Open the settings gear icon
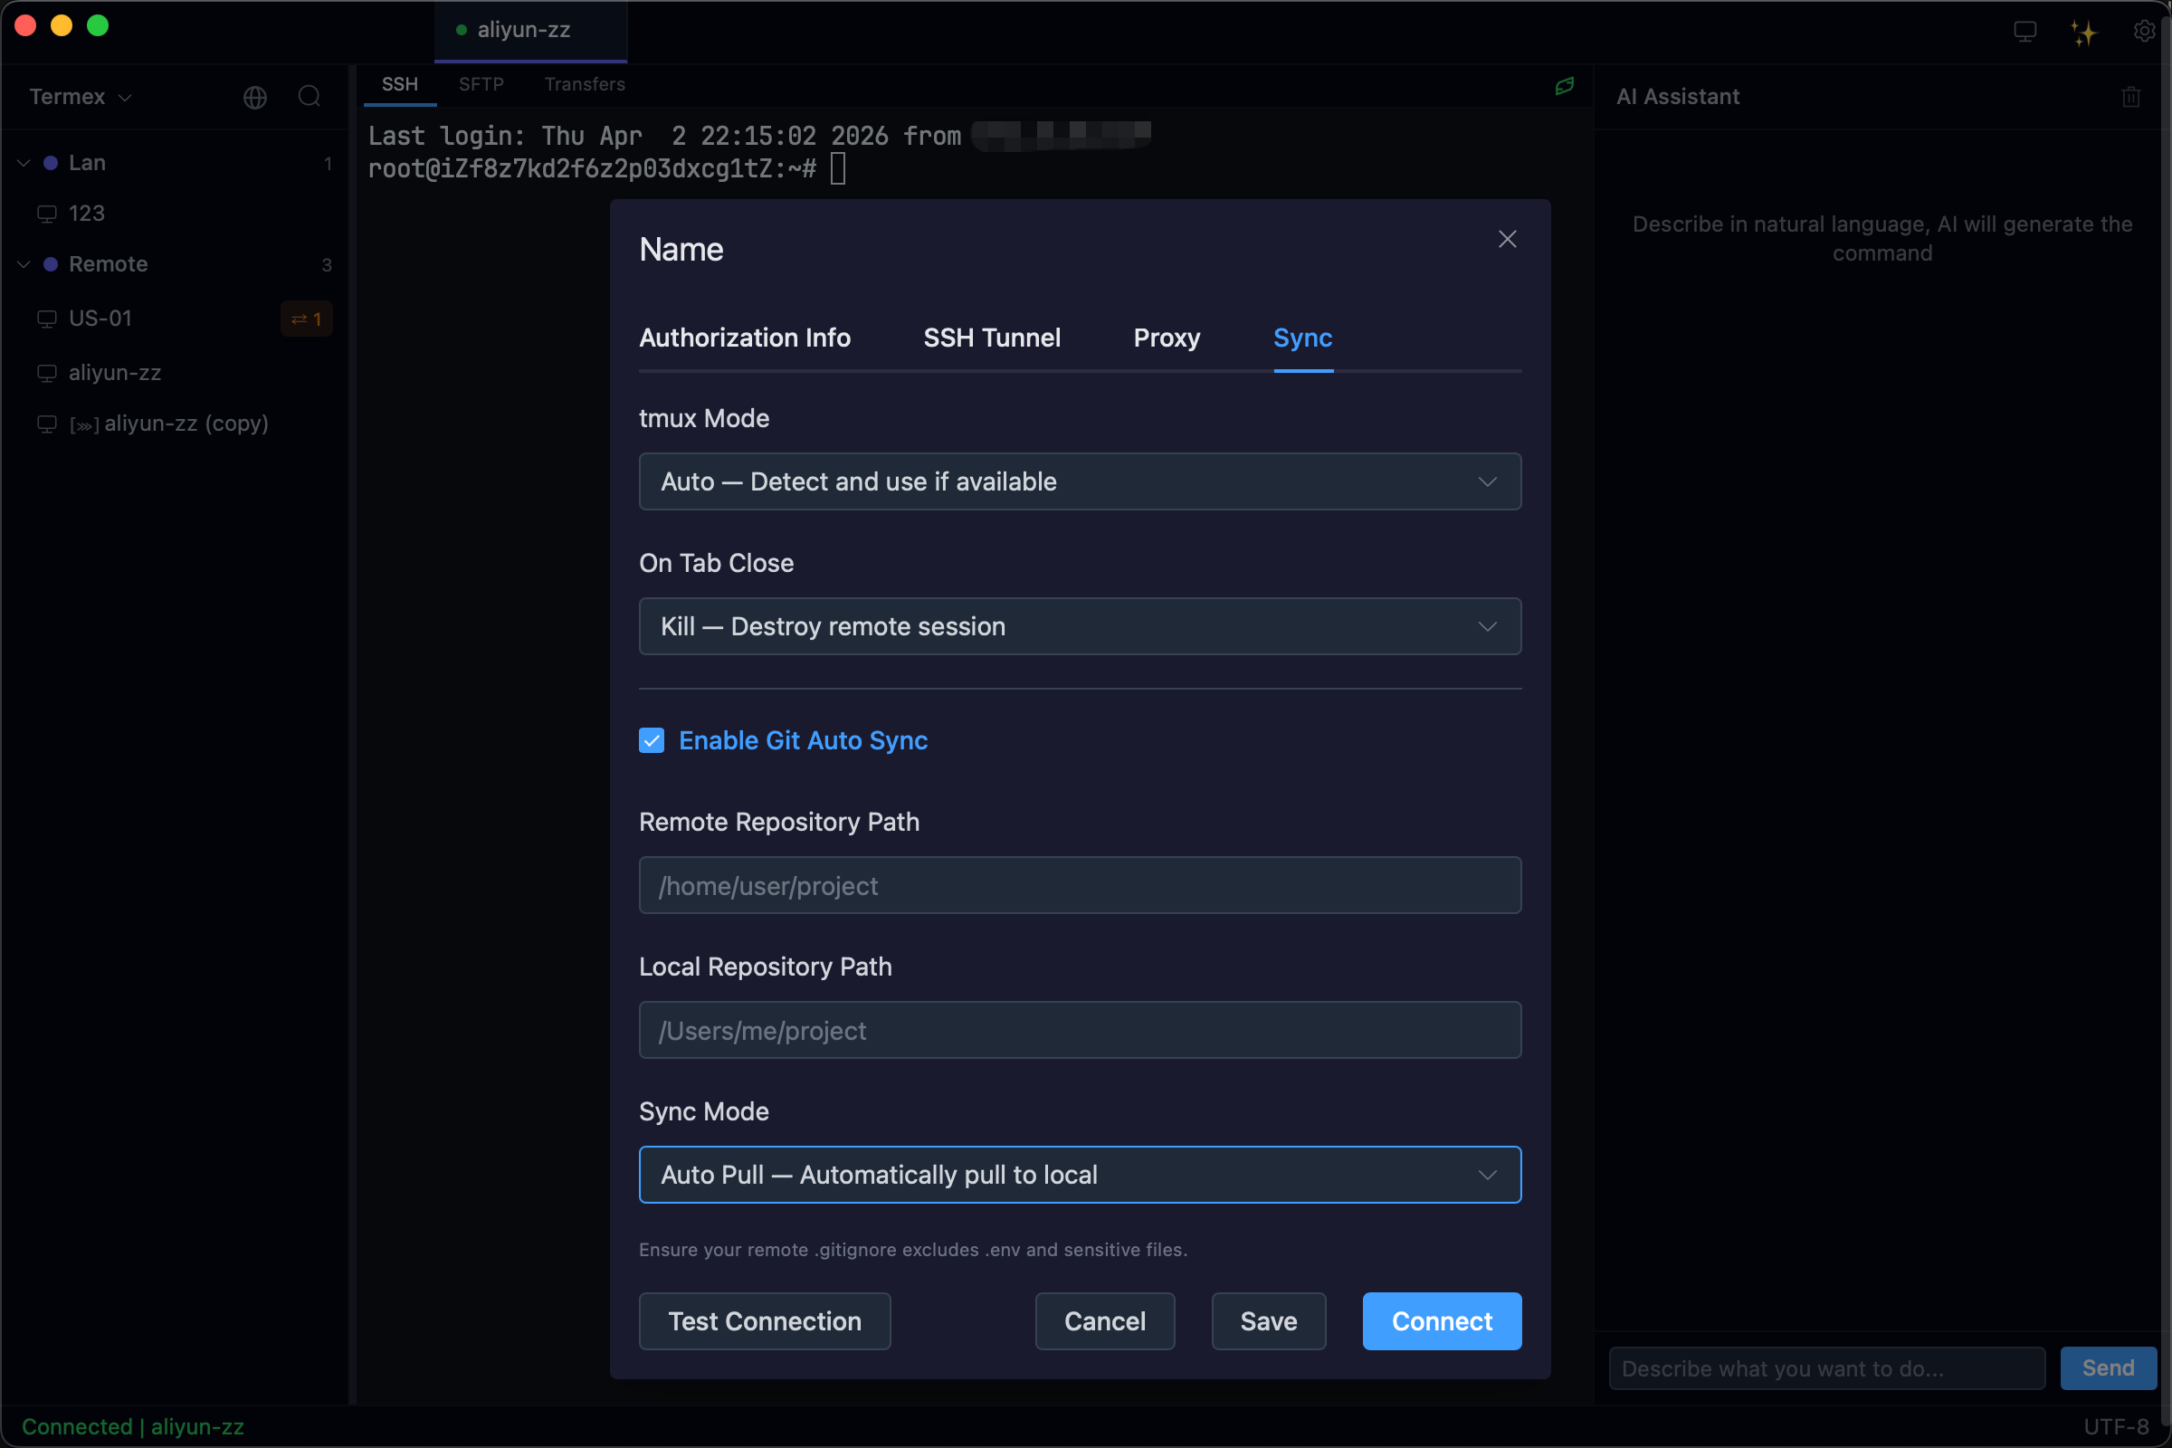The image size is (2172, 1448). (x=2143, y=32)
